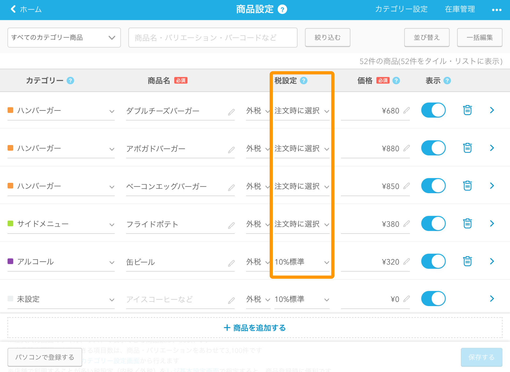Click purple アルコール color swatch
The image size is (510, 372).
coord(10,261)
